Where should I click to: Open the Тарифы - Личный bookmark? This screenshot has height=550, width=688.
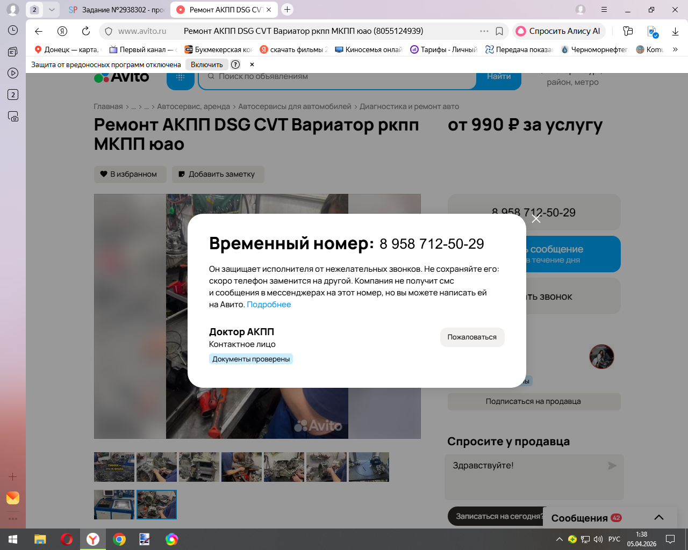[444, 49]
